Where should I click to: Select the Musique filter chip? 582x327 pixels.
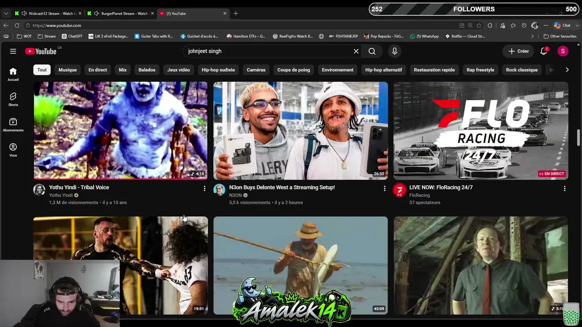pos(68,70)
